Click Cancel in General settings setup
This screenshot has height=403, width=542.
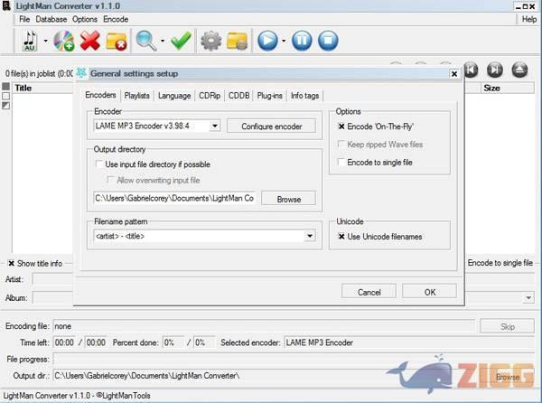pyautogui.click(x=369, y=292)
